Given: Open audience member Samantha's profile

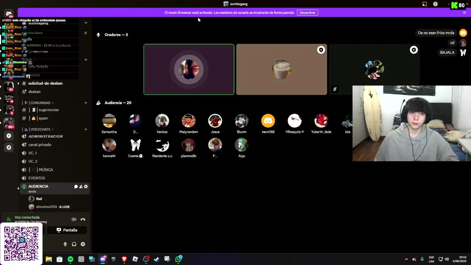Looking at the screenshot, I should [x=109, y=121].
